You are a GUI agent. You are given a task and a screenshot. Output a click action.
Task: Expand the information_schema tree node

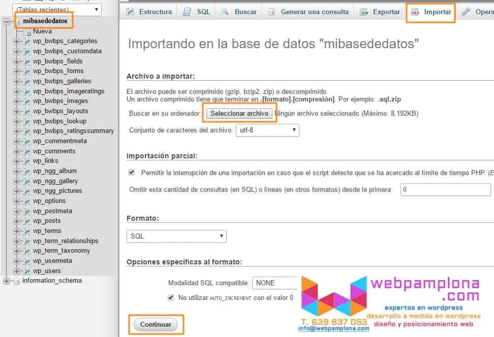[6, 280]
